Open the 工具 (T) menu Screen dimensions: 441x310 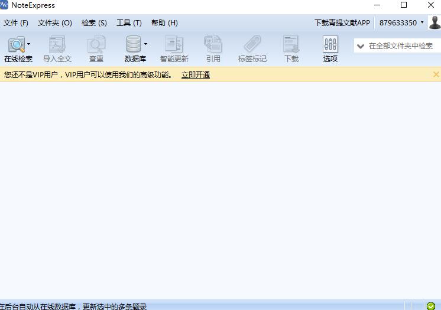129,23
